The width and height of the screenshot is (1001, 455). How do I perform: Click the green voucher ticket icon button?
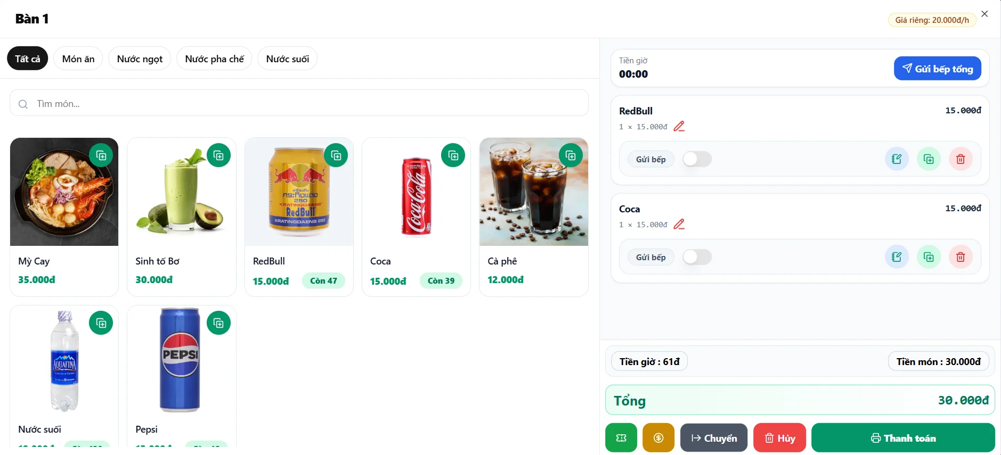coord(621,438)
